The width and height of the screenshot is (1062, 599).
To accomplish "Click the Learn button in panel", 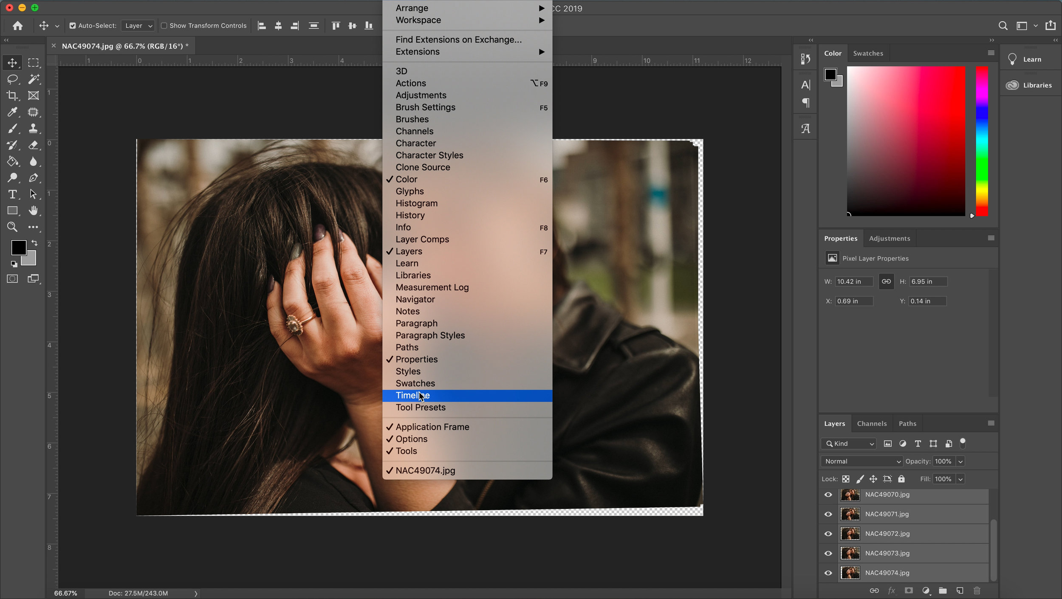I will tap(1031, 59).
